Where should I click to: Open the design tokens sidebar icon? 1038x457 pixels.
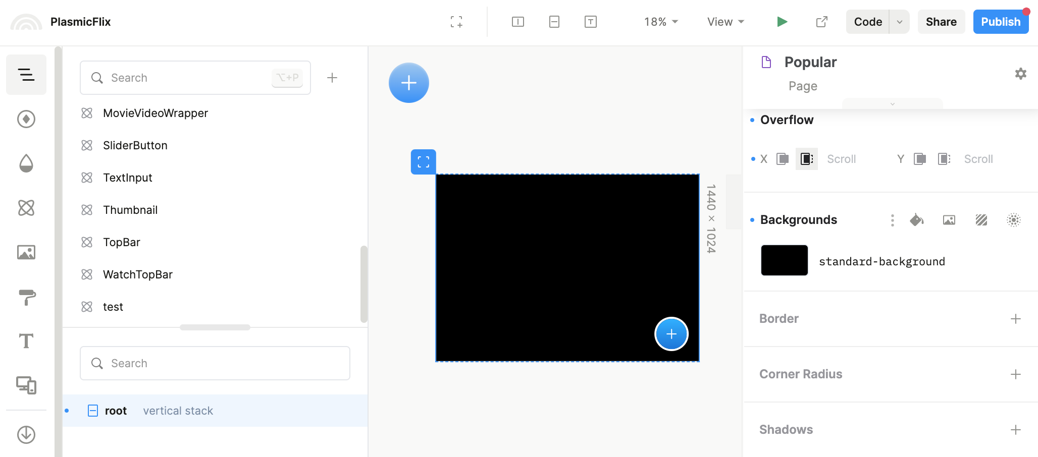coord(26,119)
